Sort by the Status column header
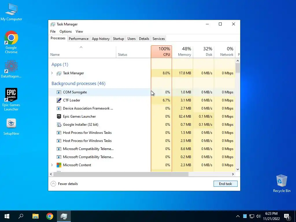The height and width of the screenshot is (222, 296). pos(134,52)
